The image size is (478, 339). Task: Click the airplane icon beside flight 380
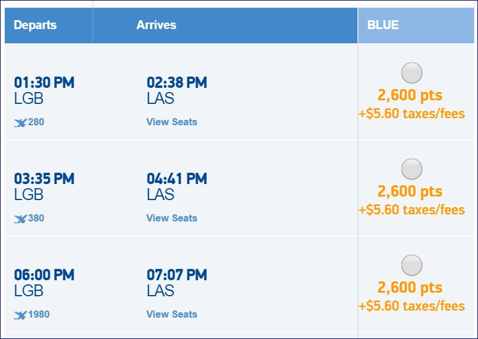pyautogui.click(x=20, y=218)
